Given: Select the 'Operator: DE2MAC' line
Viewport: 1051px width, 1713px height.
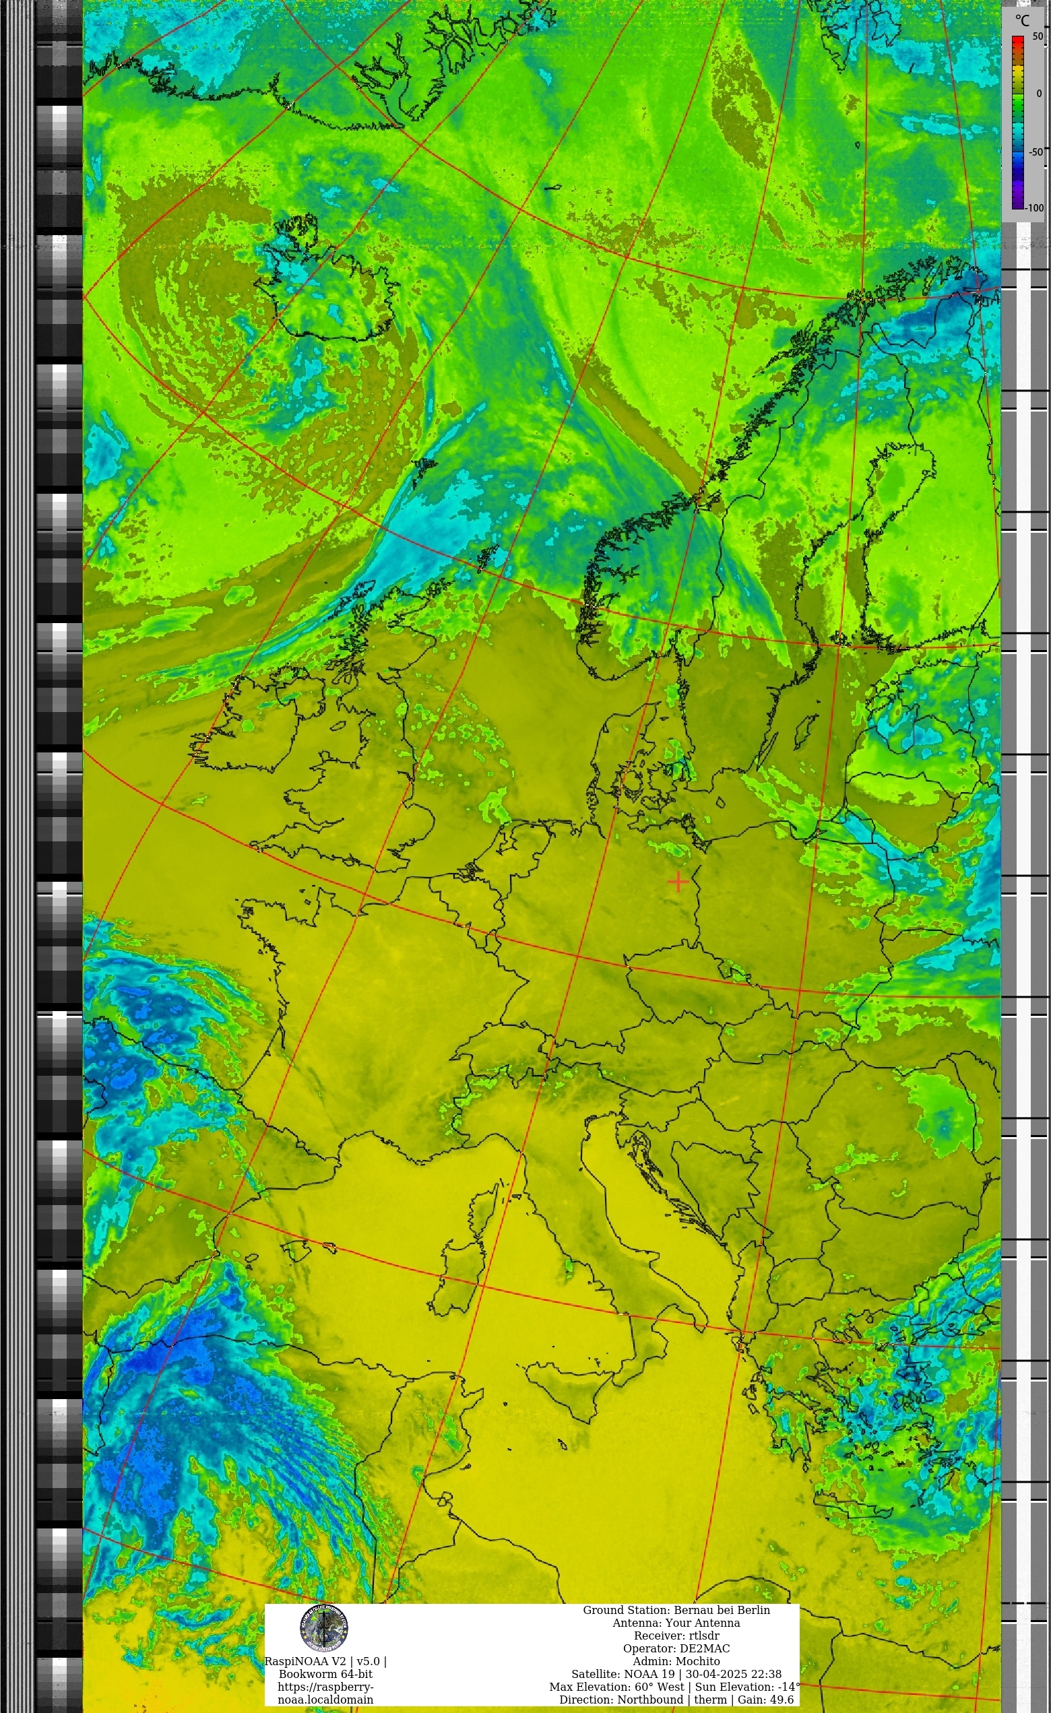Looking at the screenshot, I should coord(676,1648).
